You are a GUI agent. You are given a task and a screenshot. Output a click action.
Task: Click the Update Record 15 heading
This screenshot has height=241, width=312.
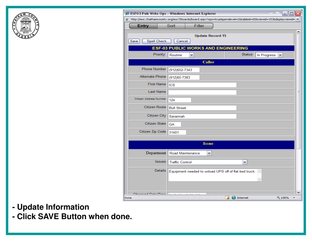pyautogui.click(x=210, y=36)
